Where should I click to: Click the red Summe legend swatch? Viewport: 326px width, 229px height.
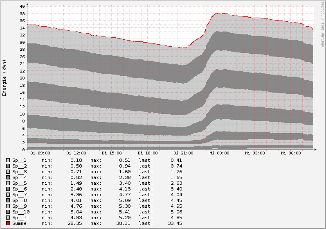point(8,223)
